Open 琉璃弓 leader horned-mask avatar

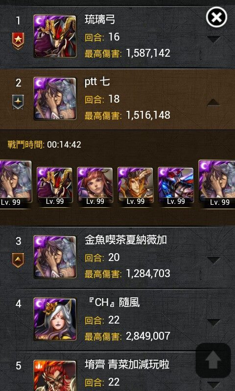pos(55,36)
